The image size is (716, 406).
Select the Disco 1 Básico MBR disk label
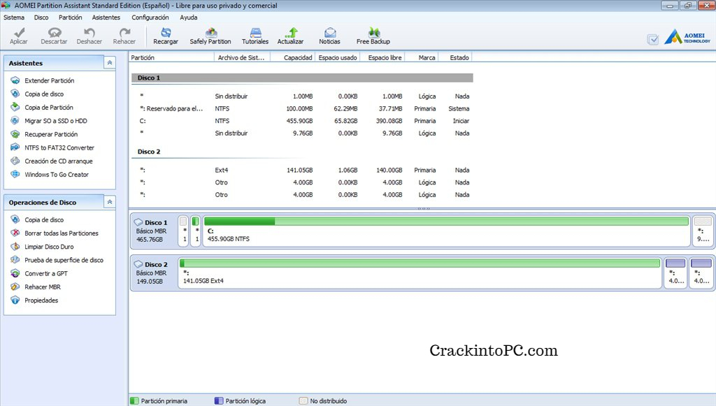(x=153, y=231)
